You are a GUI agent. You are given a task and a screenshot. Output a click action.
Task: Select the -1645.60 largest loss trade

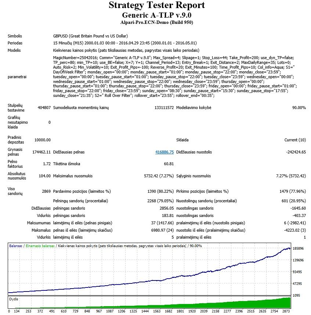(x=298, y=208)
